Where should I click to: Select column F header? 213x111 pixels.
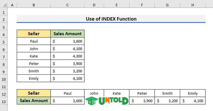[x=142, y=5]
